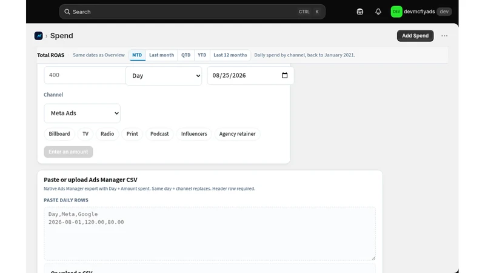Open the Day period dropdown
Image resolution: width=485 pixels, height=273 pixels.
[164, 76]
